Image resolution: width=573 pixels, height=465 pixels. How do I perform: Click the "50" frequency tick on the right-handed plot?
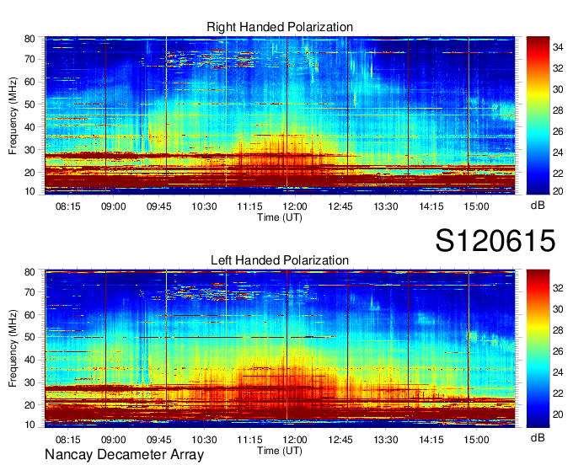pos(29,104)
